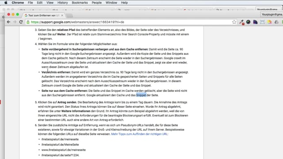Click example URL 'ihrebeispielurl.de/meineseite'

point(60,140)
